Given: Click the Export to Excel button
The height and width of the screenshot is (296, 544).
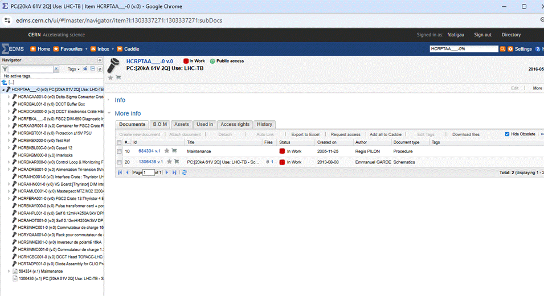Looking at the screenshot, I should [305, 134].
